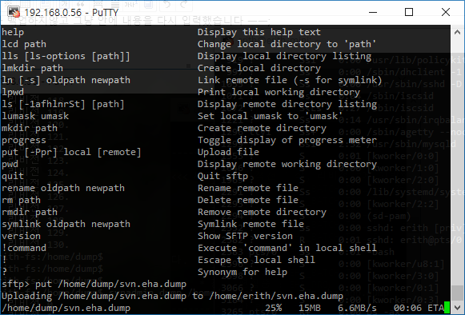This screenshot has height=315, width=465.
Task: Click the 'quit' command
Action: (x=13, y=176)
